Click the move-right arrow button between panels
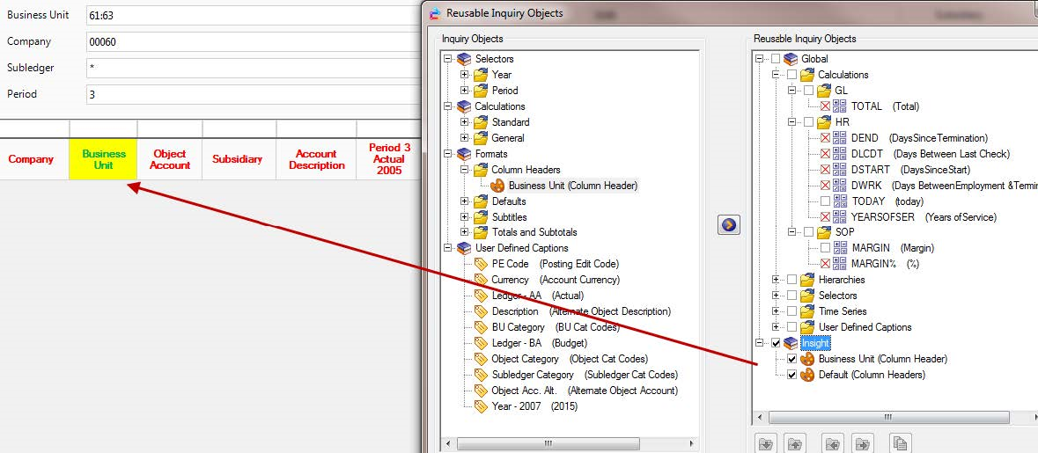 [729, 225]
